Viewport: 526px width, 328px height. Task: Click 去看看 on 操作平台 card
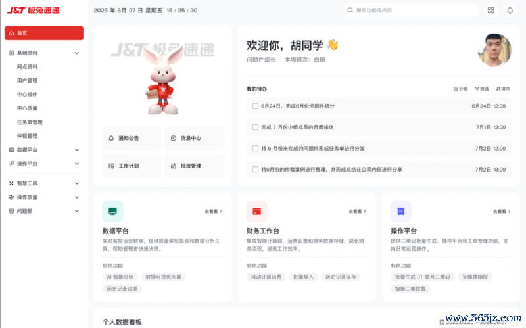[x=502, y=211]
